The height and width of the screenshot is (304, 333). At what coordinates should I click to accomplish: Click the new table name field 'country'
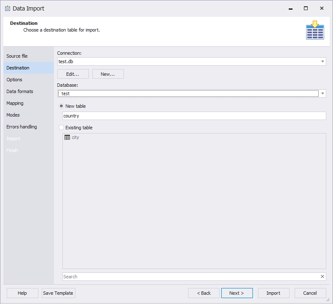[194, 116]
